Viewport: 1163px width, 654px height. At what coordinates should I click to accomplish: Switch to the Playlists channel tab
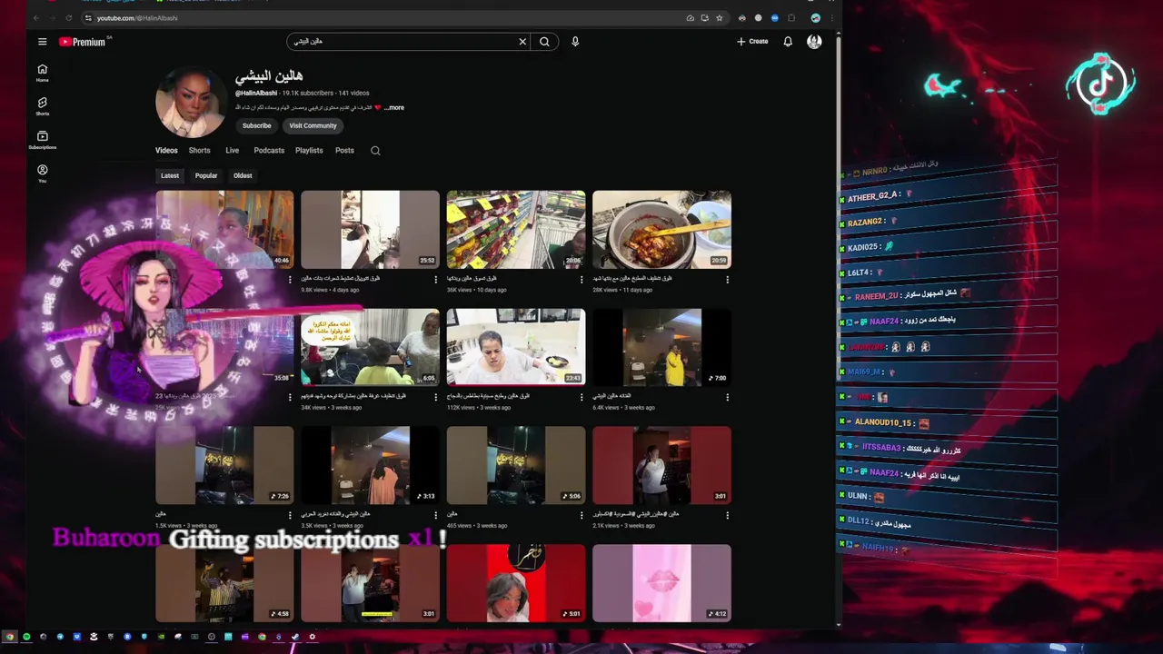[x=309, y=151]
